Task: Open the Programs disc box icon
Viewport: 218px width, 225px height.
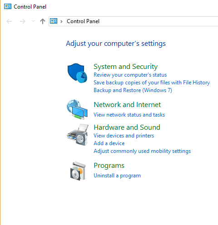Action: [78, 171]
